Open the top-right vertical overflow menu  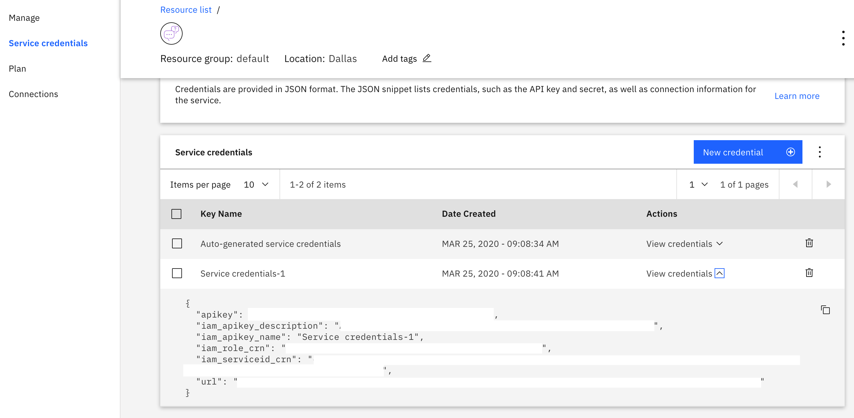843,38
